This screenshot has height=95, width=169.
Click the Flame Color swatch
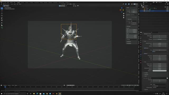tap(159, 71)
